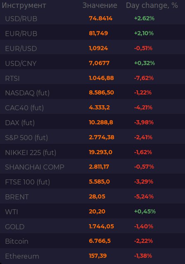Open the GOLD instrument
This screenshot has height=264, width=185.
[x=15, y=227]
